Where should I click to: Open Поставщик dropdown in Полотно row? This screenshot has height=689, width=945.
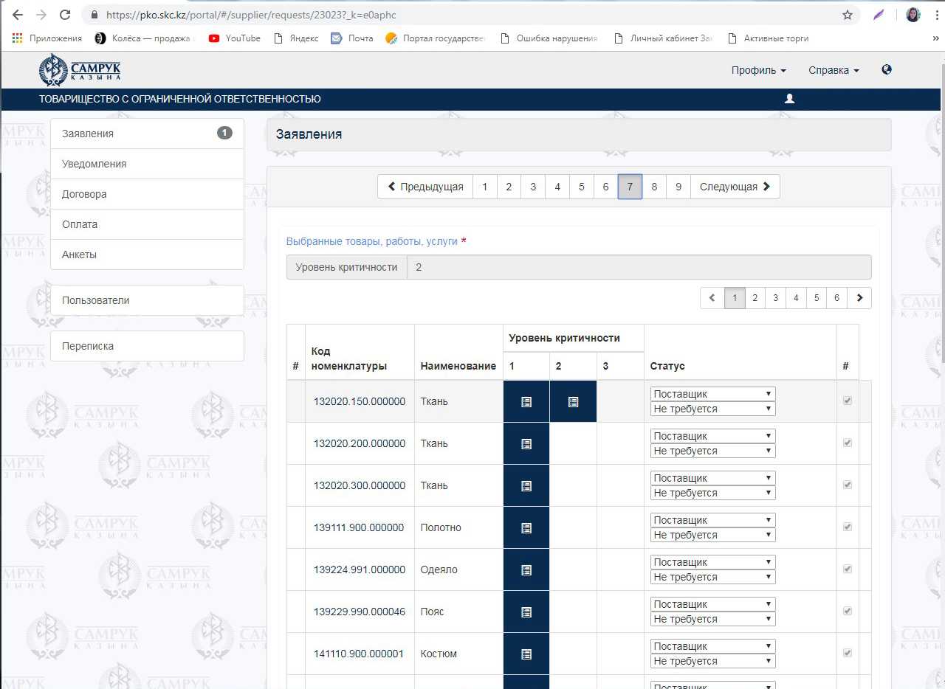pyautogui.click(x=712, y=520)
